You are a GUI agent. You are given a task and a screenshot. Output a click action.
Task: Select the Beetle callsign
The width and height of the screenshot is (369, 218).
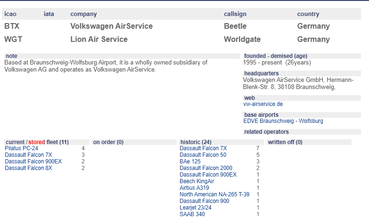tap(235, 26)
